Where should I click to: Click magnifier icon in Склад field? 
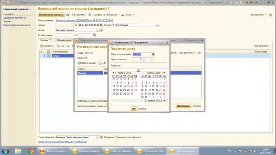click(101, 30)
